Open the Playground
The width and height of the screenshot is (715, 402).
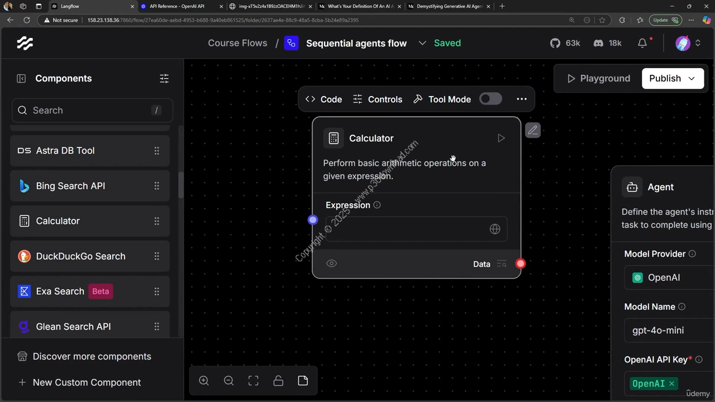(598, 79)
